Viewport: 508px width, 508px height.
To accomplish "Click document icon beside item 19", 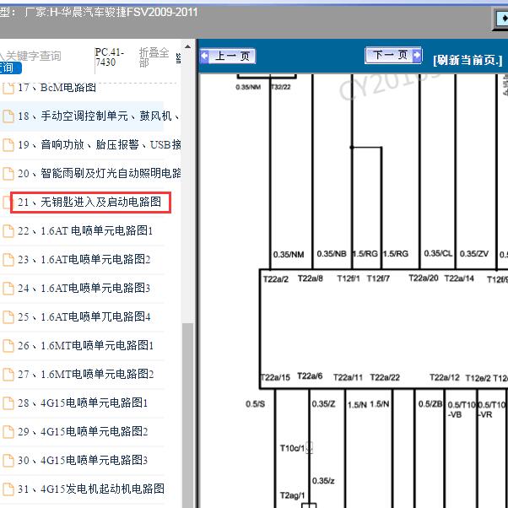I will (x=8, y=145).
